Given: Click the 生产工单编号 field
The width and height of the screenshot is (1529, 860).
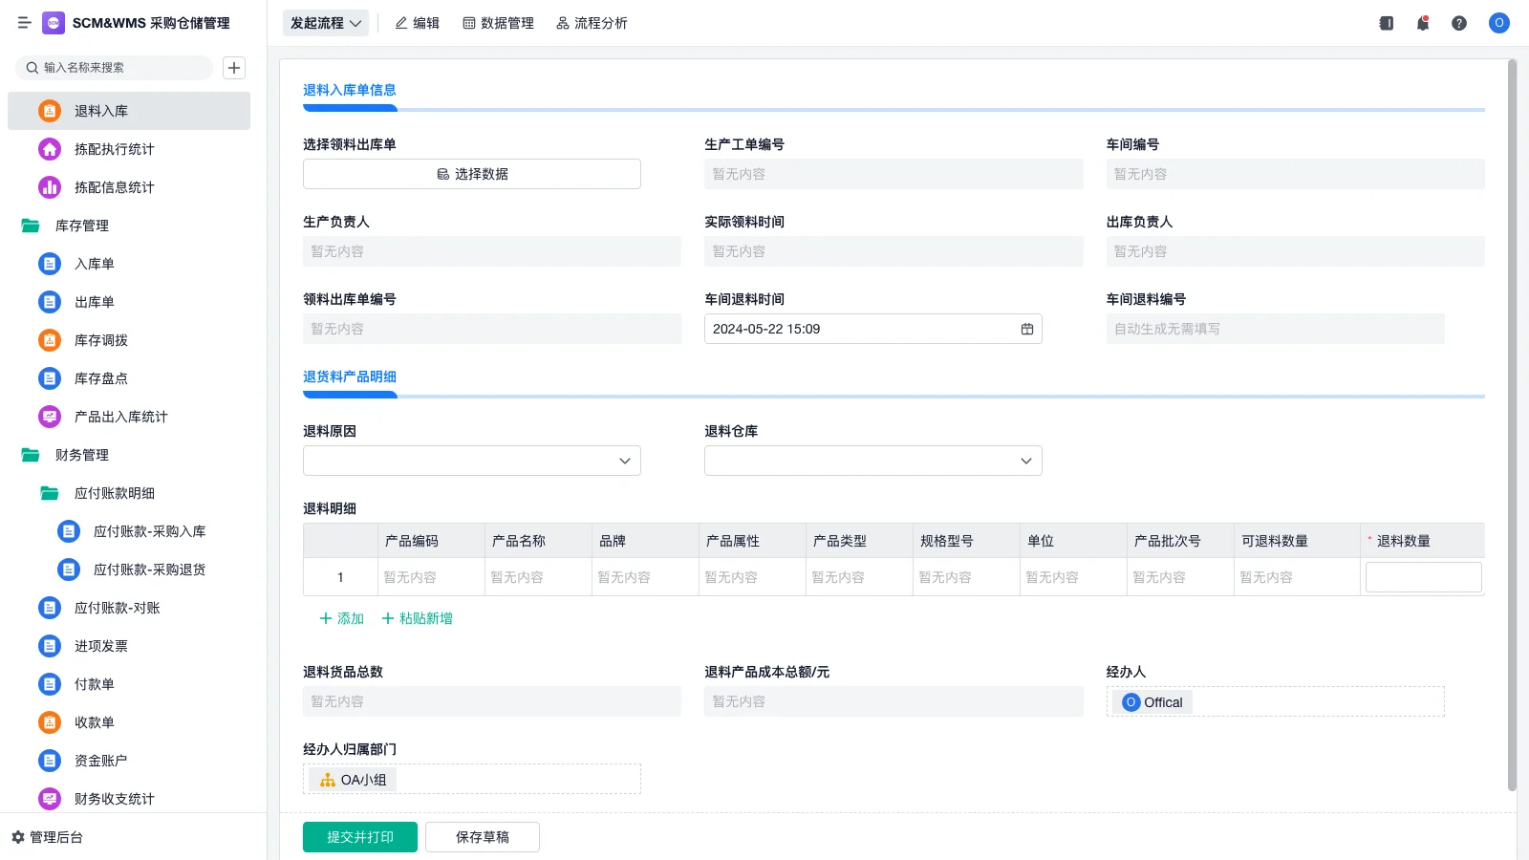Looking at the screenshot, I should point(894,174).
